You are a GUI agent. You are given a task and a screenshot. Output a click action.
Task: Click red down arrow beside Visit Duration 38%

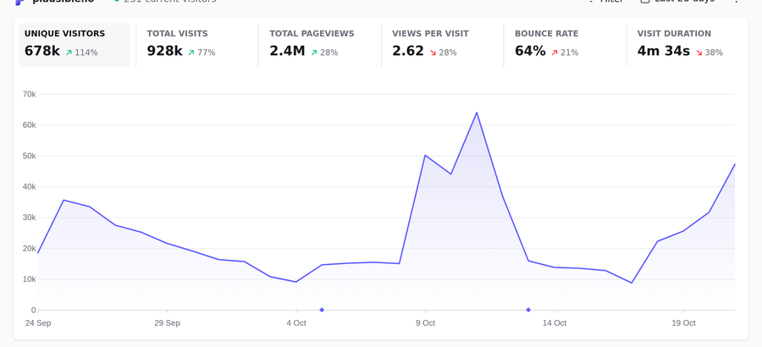[698, 52]
